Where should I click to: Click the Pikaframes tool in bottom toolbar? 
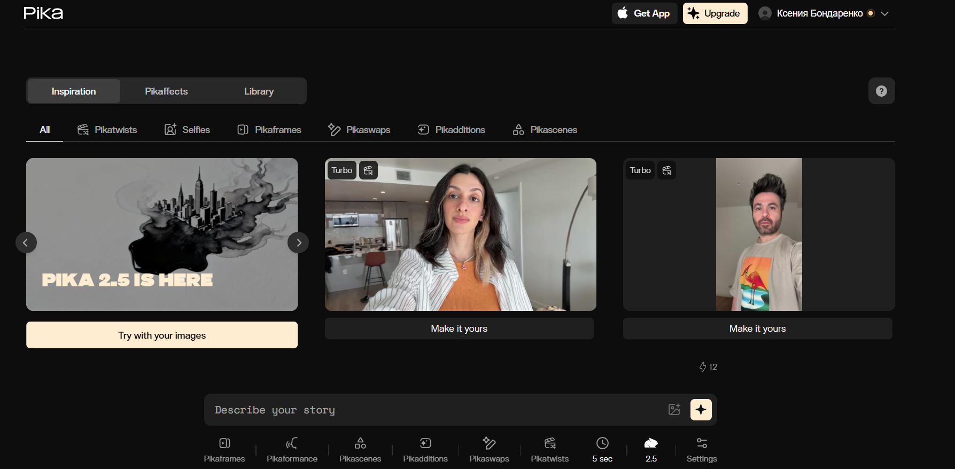pyautogui.click(x=224, y=450)
